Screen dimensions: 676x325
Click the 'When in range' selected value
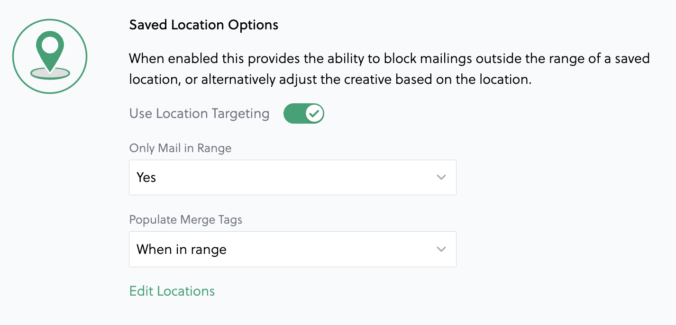(182, 249)
